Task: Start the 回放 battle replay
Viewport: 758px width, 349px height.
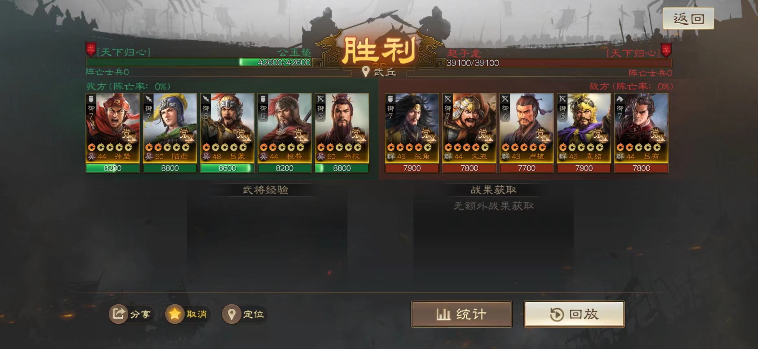Action: point(574,314)
